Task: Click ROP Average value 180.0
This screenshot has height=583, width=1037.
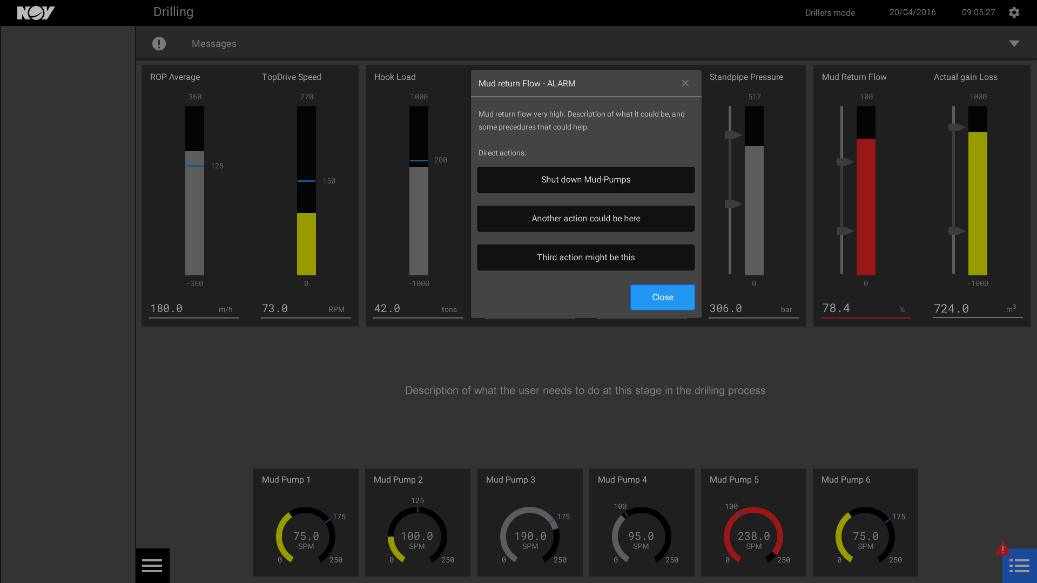Action: click(x=166, y=308)
